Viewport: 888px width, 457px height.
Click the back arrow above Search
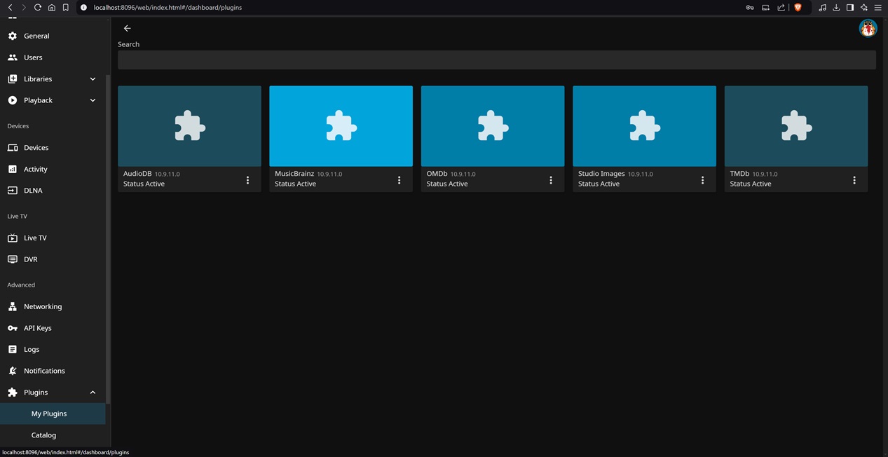pos(127,28)
